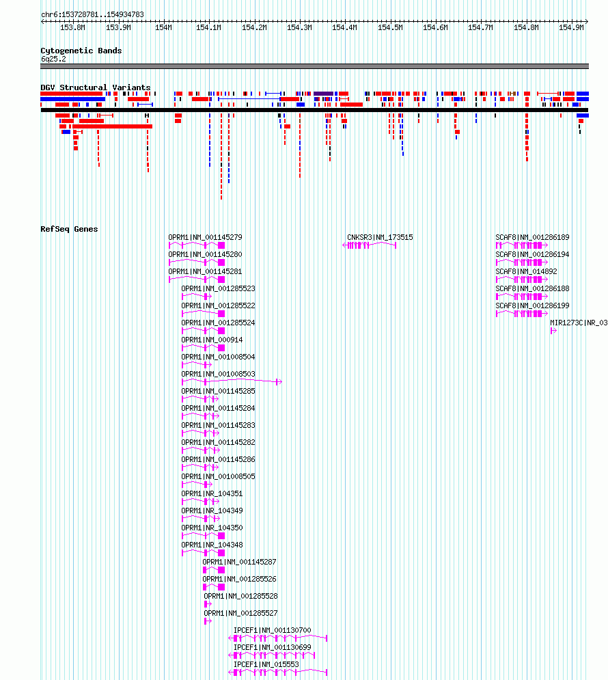This screenshot has height=680, width=608.
Task: Click SCAF8|NM_001286199 label
Action: pyautogui.click(x=532, y=305)
